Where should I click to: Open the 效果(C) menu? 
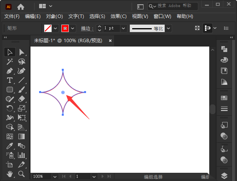click(118, 16)
